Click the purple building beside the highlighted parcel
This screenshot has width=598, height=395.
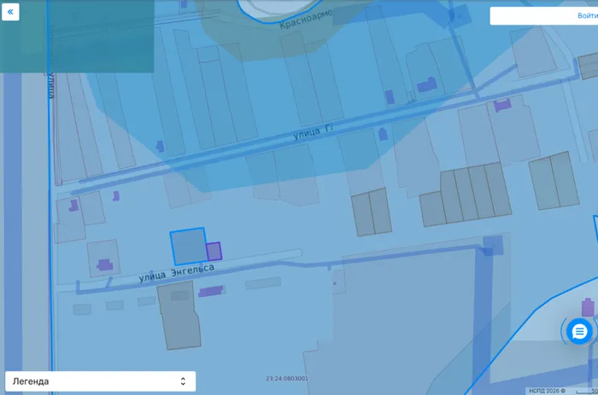pyautogui.click(x=214, y=251)
